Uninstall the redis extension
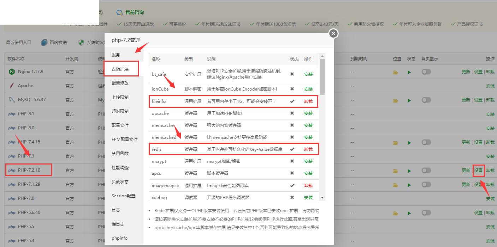The height and width of the screenshot is (247, 497). click(x=308, y=149)
